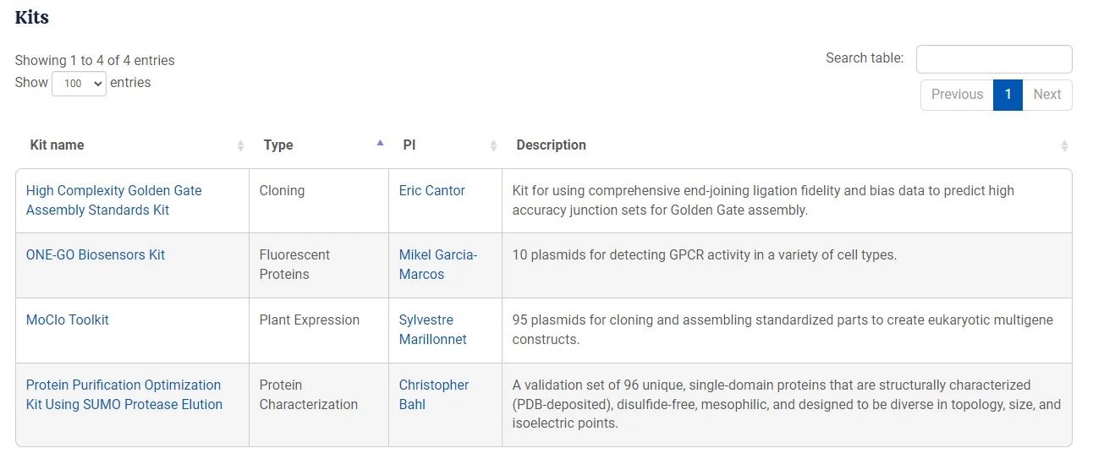Click the Type column sort arrow
The image size is (1104, 459).
point(380,144)
